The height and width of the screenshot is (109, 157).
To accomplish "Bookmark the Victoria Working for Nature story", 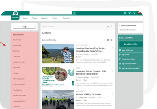I will pos(112,94).
